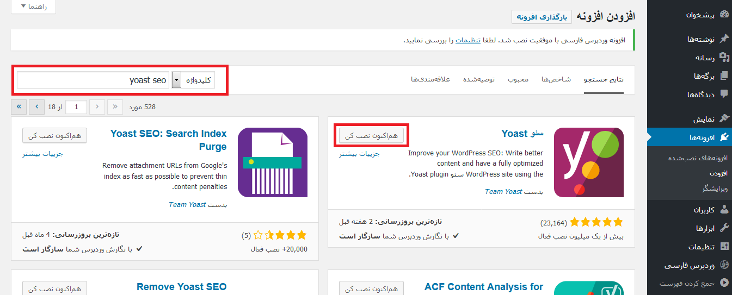Click the Comments (دیدگاه‌ها) bubble icon
Screen dimensions: 732x295
click(x=724, y=94)
